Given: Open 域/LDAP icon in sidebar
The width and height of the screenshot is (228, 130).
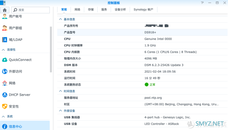Looking at the screenshot, I should click(x=5, y=40).
